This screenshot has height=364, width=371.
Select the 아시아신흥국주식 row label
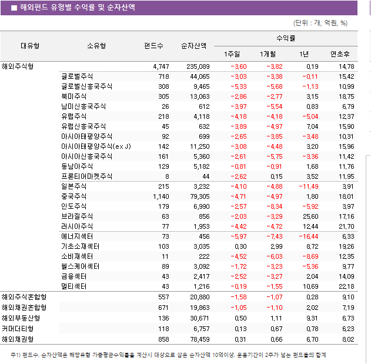click(86, 156)
